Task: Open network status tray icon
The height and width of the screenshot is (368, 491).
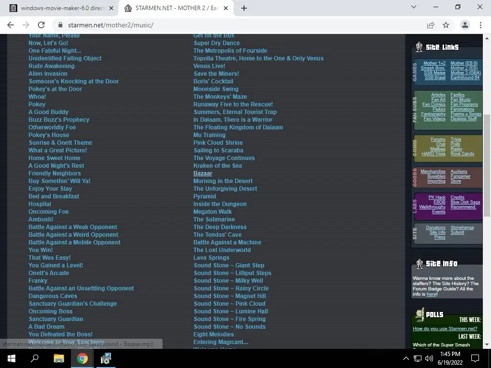Action: click(418, 358)
